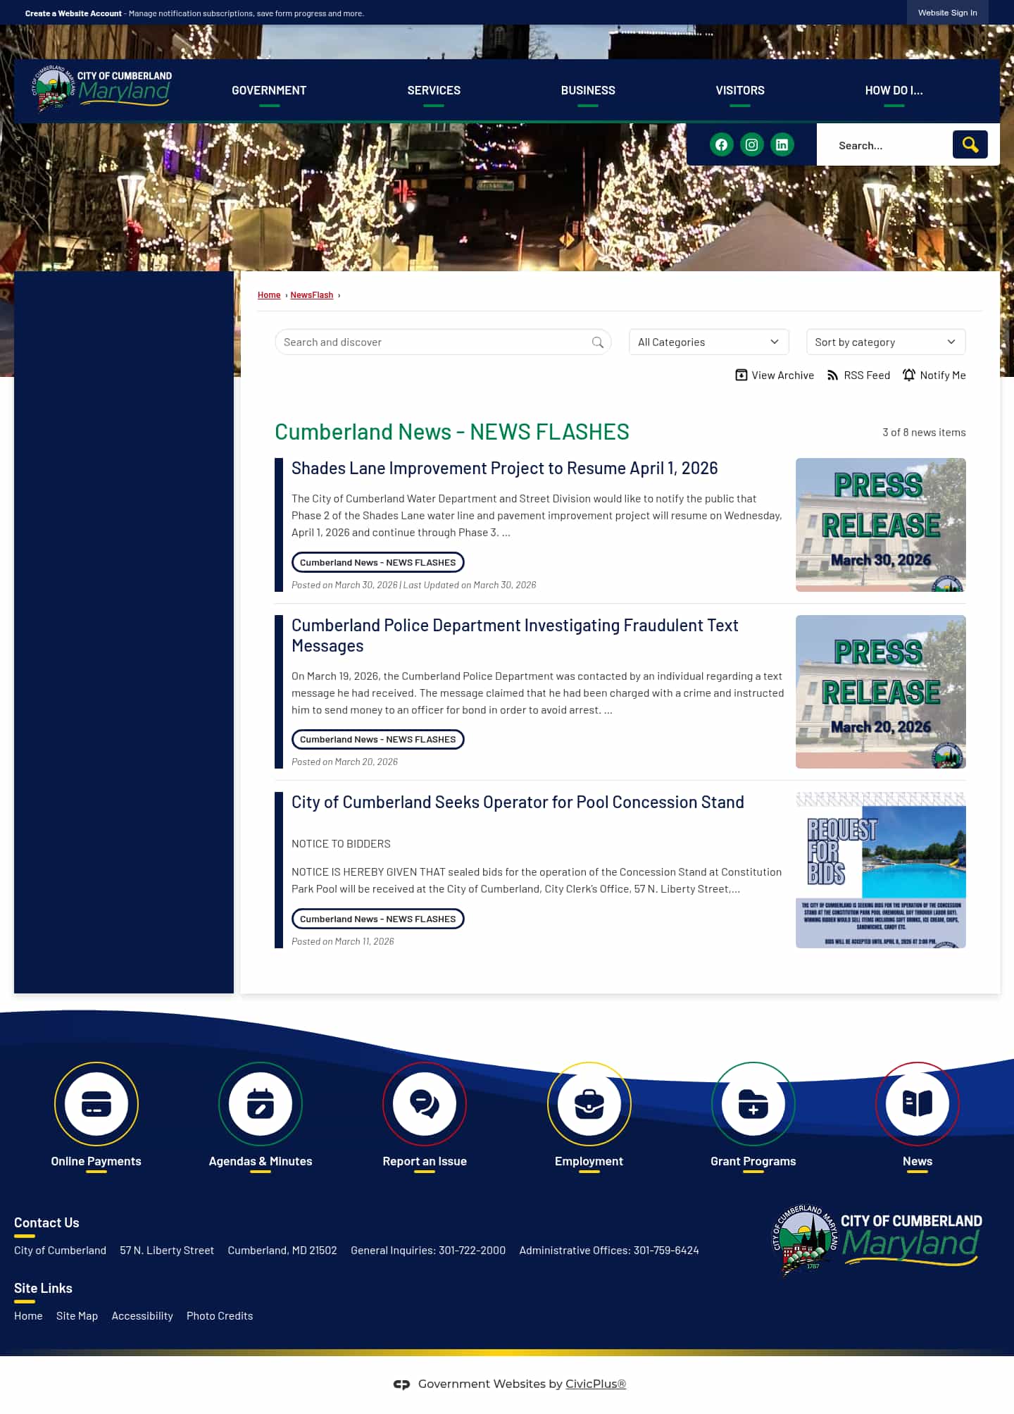Open the How Do I... menu
The height and width of the screenshot is (1414, 1014).
pos(894,90)
